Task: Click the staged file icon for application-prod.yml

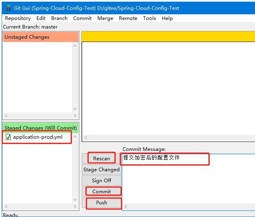Action: [x=8, y=137]
